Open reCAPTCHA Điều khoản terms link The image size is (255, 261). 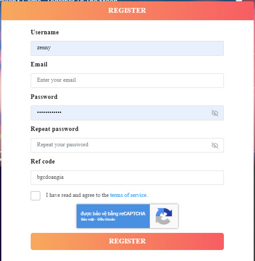coord(106,219)
